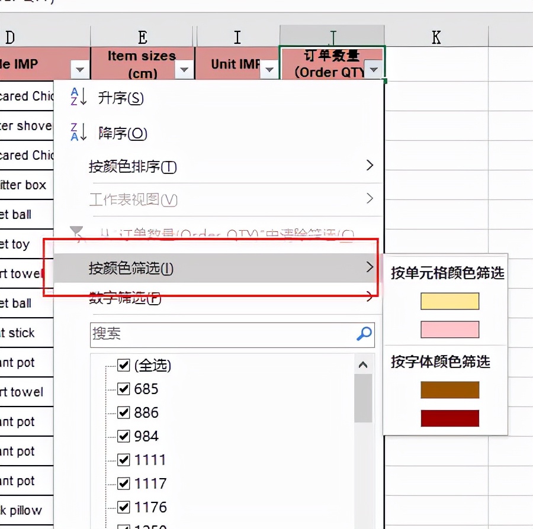Click the filter arrow on 订单数量 column header
The image size is (533, 529).
coord(374,69)
